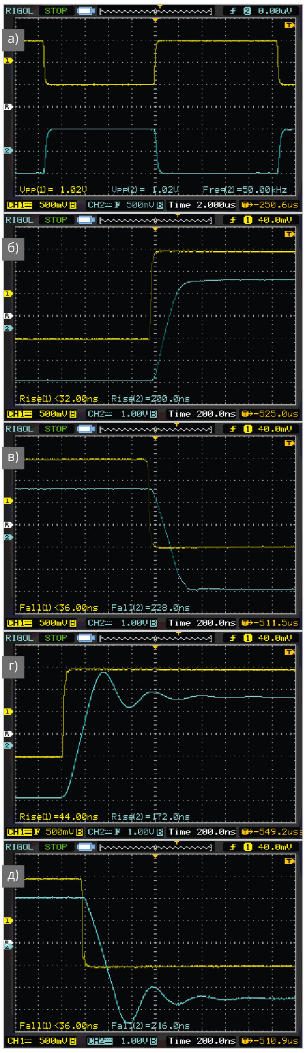Select the Freq(2)=50.00kHz measurement
The height and width of the screenshot is (1053, 306).
[244, 190]
